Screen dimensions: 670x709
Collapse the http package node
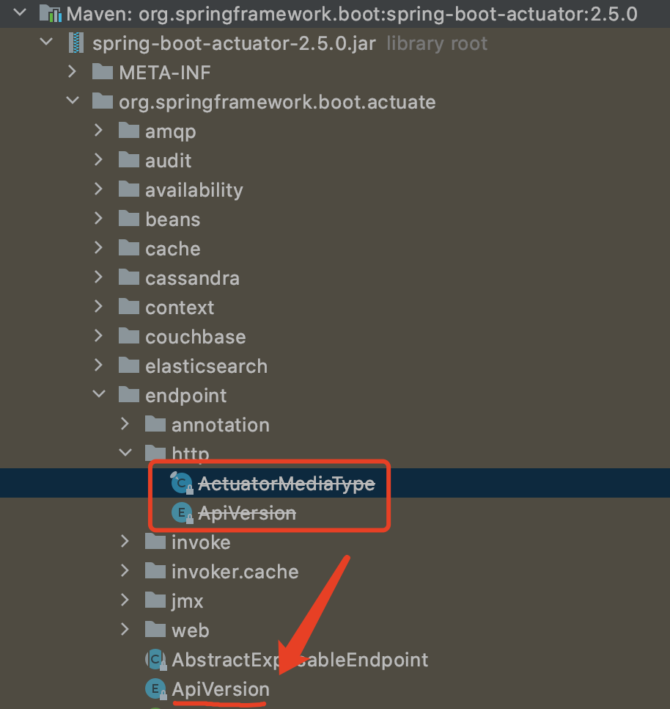125,452
